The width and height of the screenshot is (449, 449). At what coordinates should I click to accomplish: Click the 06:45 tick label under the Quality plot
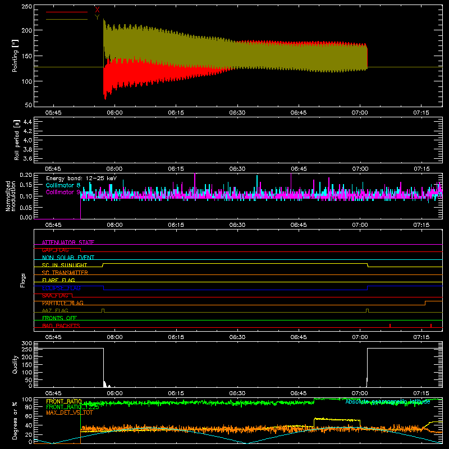299,393
